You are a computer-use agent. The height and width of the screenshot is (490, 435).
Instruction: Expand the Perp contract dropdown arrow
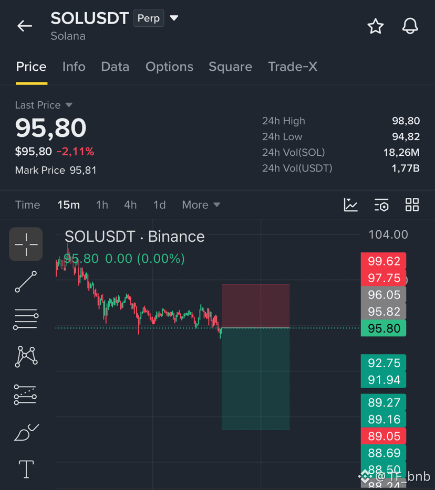point(174,18)
